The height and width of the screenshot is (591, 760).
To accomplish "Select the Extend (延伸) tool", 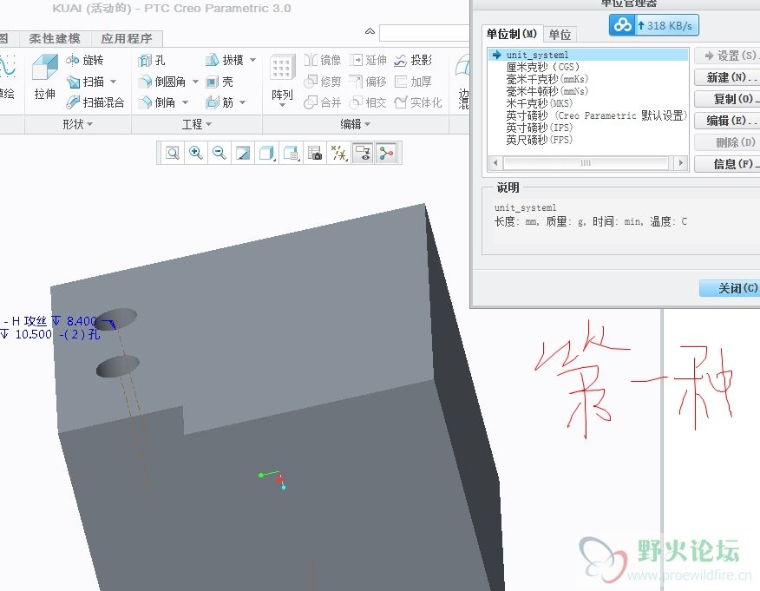I will [368, 60].
